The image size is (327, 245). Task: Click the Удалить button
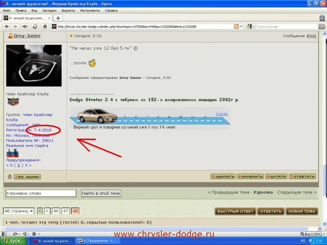coord(223,176)
